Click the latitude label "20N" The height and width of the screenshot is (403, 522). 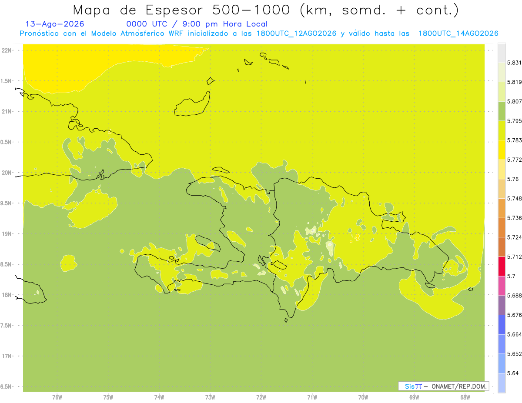[7, 173]
